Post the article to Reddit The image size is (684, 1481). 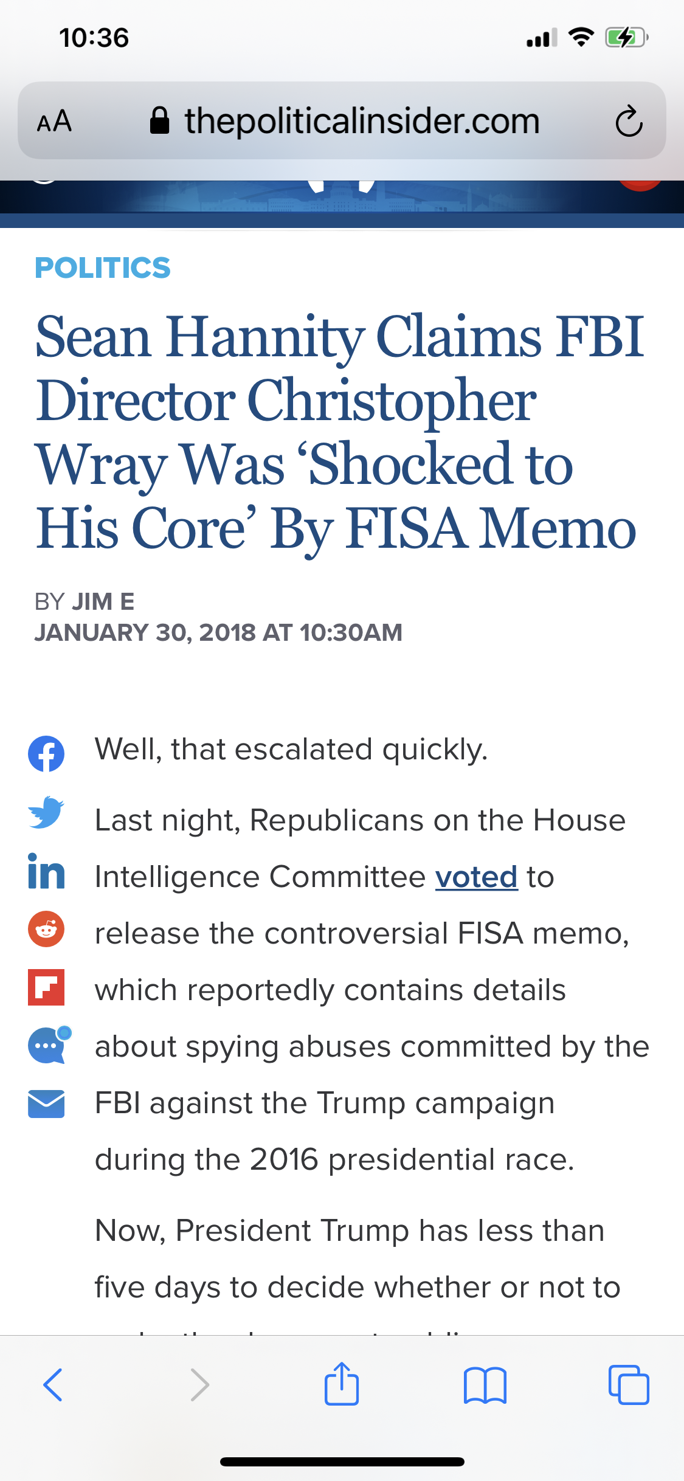(46, 929)
